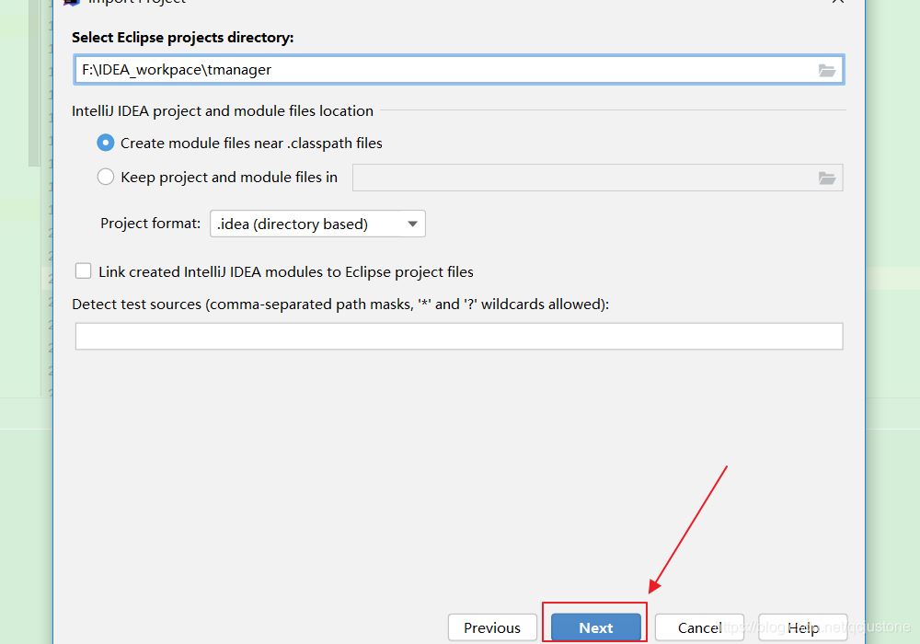The width and height of the screenshot is (920, 644).
Task: Click the Next button
Action: coord(595,627)
